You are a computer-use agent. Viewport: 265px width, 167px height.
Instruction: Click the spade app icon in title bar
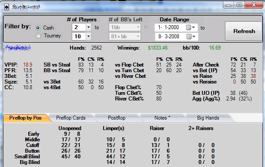[x=7, y=7]
